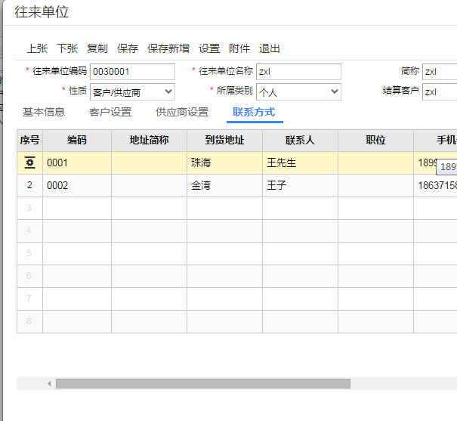Switch to the 客户设置 tab
This screenshot has width=457, height=421.
click(x=110, y=112)
